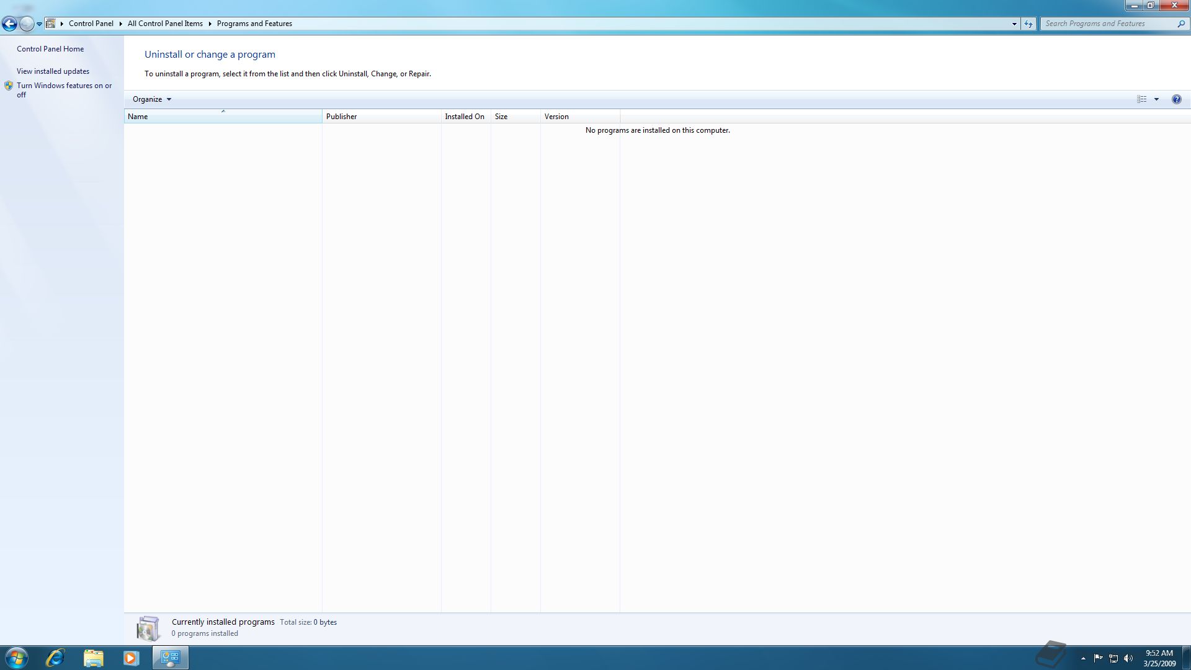This screenshot has width=1191, height=670.
Task: Open Control Panel Home link
Action: (50, 49)
